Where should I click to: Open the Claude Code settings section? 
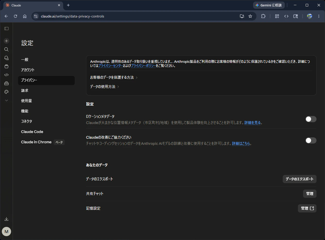[x=46, y=132]
